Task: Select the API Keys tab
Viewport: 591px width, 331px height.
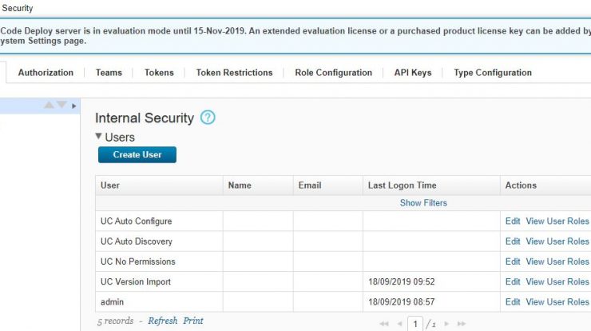Action: pyautogui.click(x=413, y=73)
